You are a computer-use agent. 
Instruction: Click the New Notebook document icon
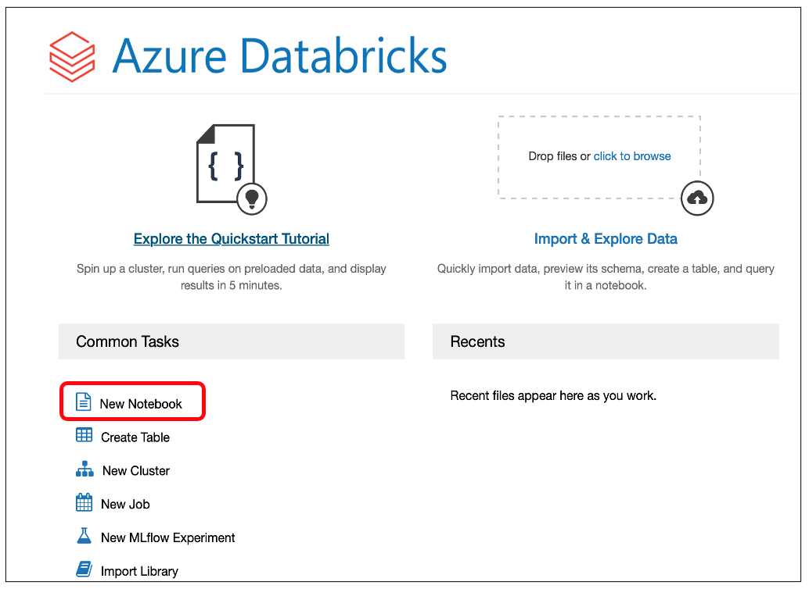coord(83,402)
